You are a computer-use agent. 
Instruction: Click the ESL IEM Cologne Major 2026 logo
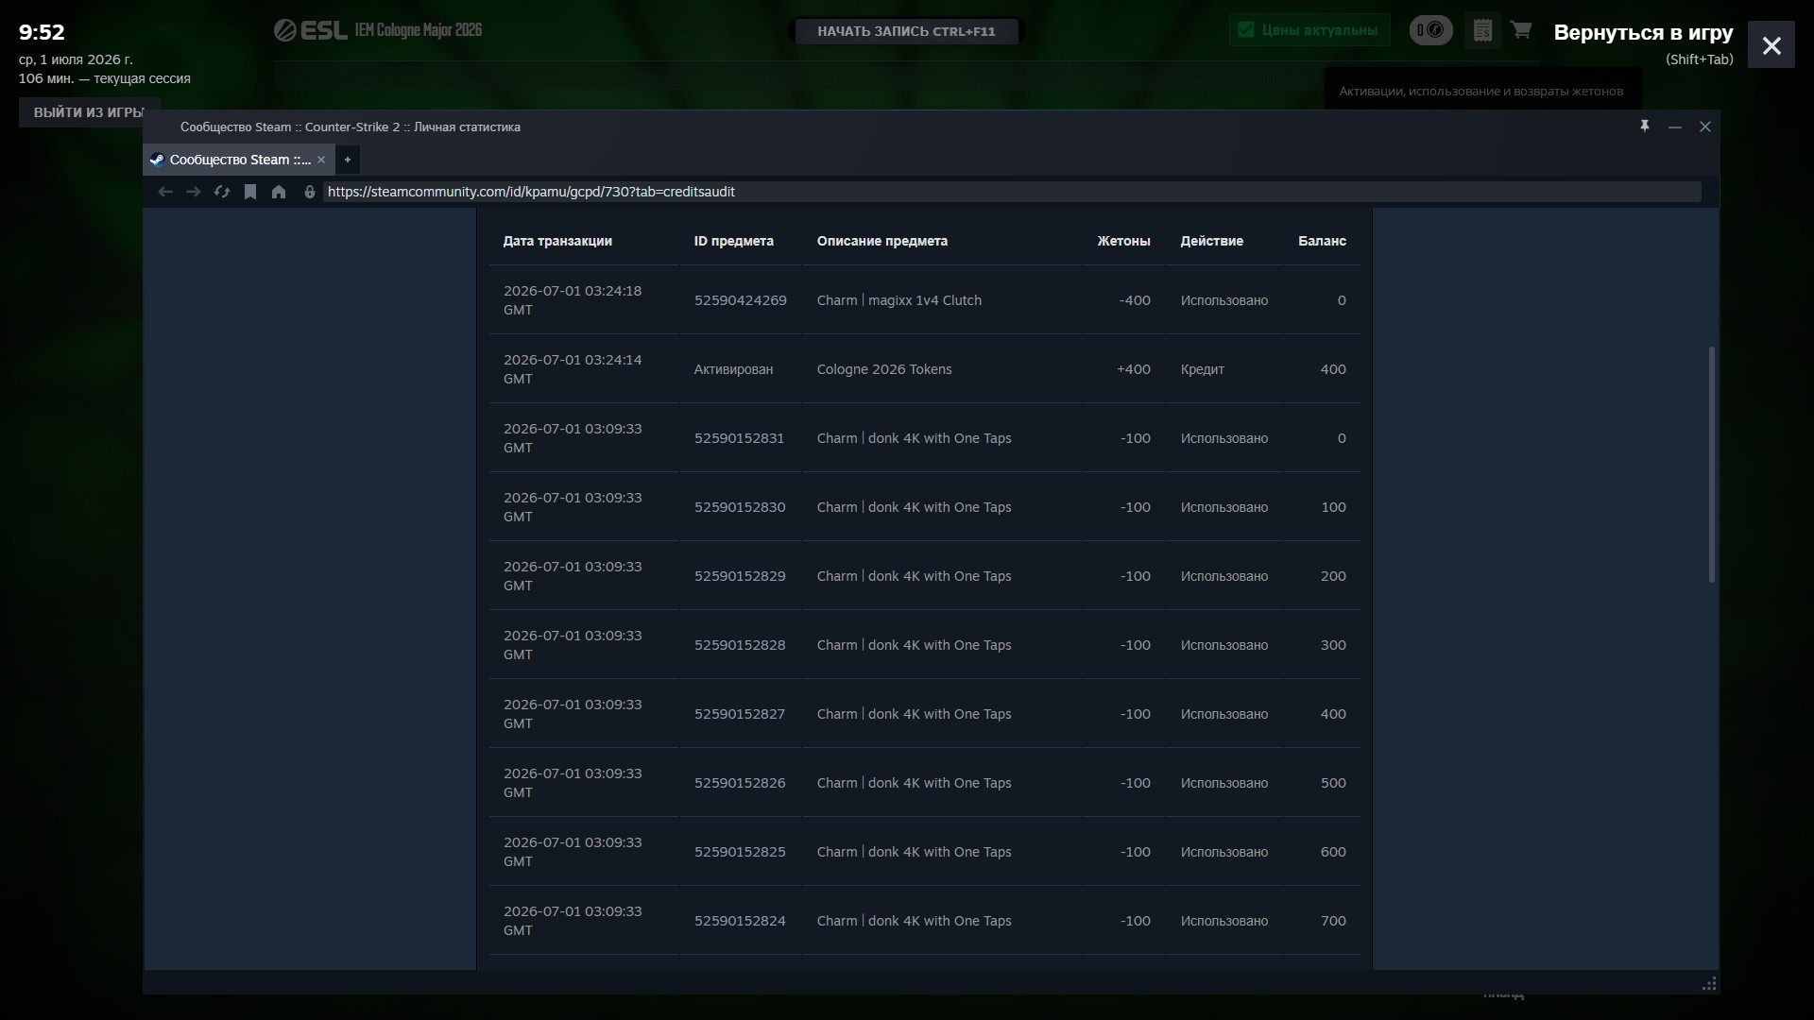click(x=378, y=30)
